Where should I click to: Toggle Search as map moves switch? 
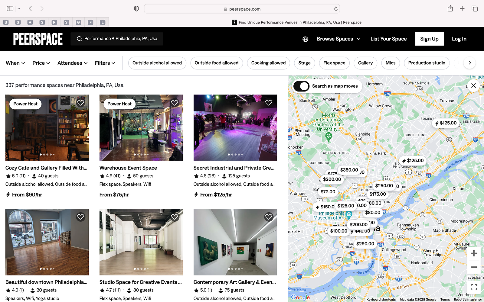pos(301,86)
